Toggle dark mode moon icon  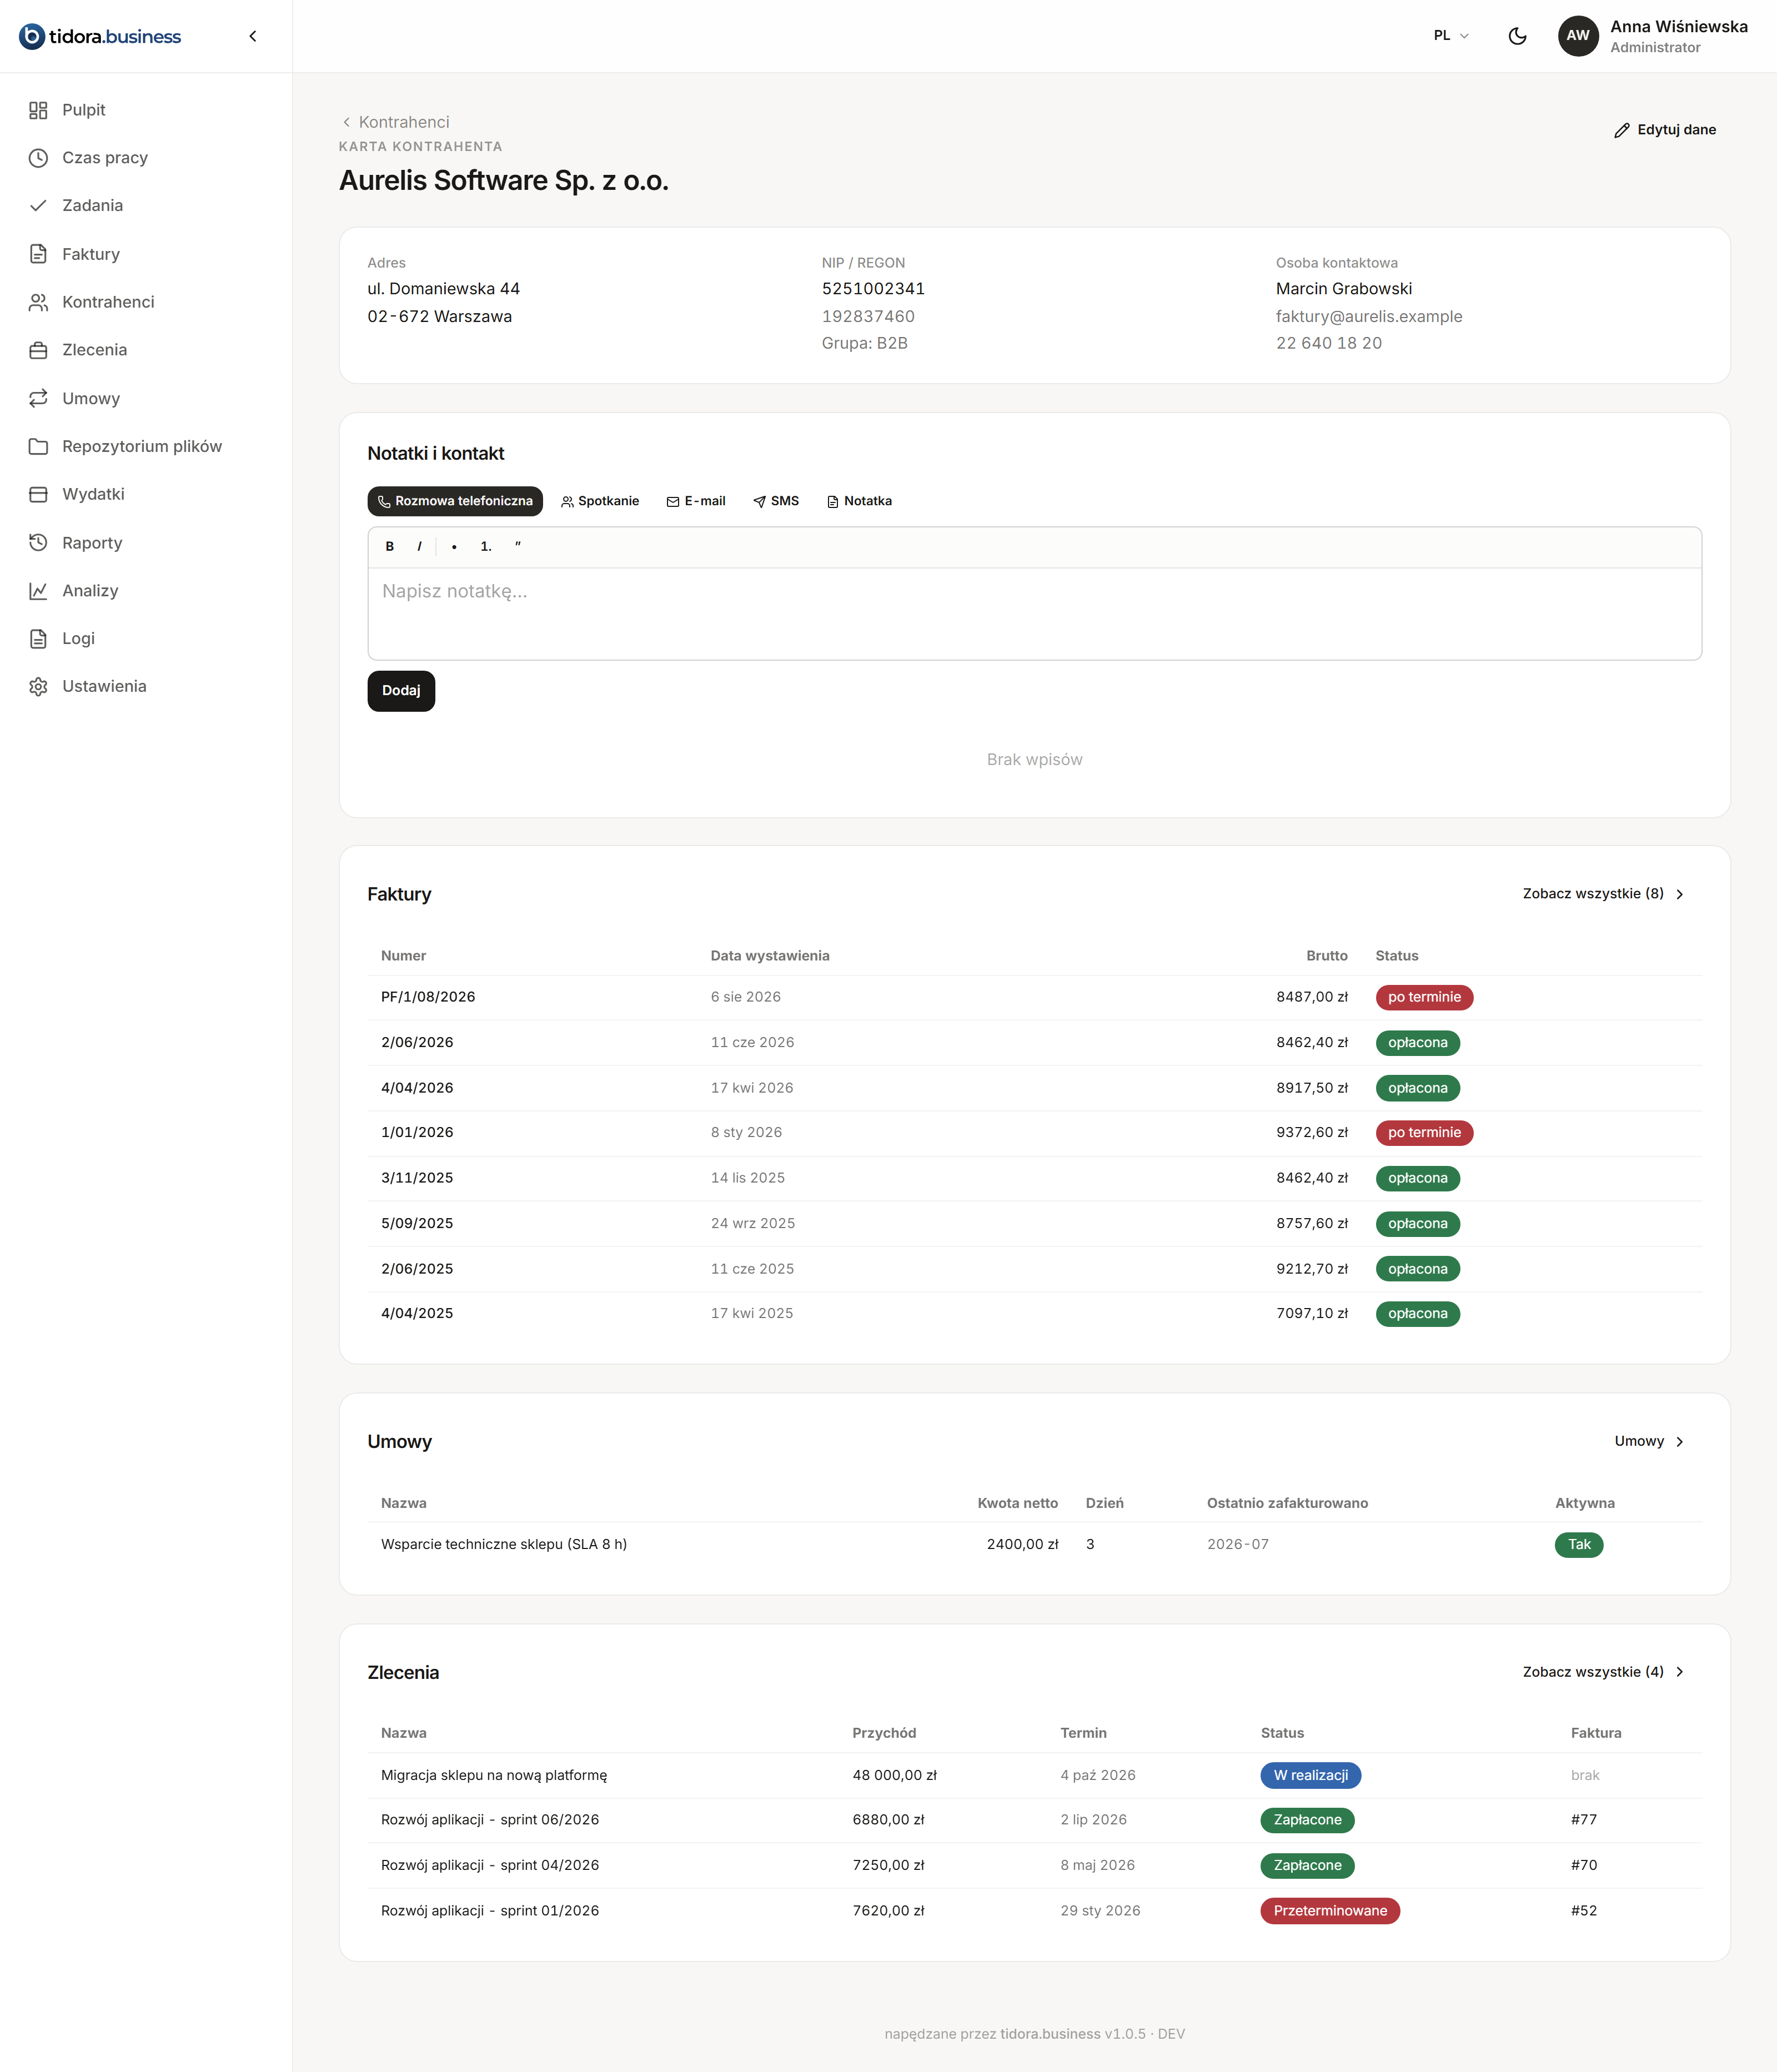coord(1517,36)
